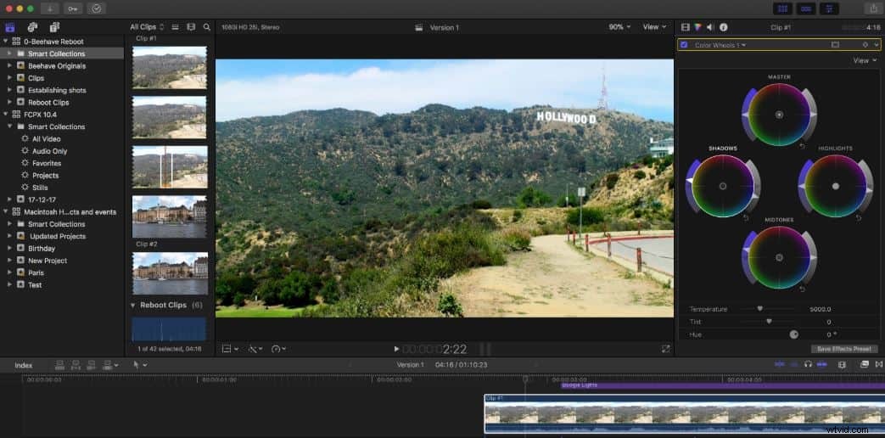Open the timeline Index button

click(23, 365)
